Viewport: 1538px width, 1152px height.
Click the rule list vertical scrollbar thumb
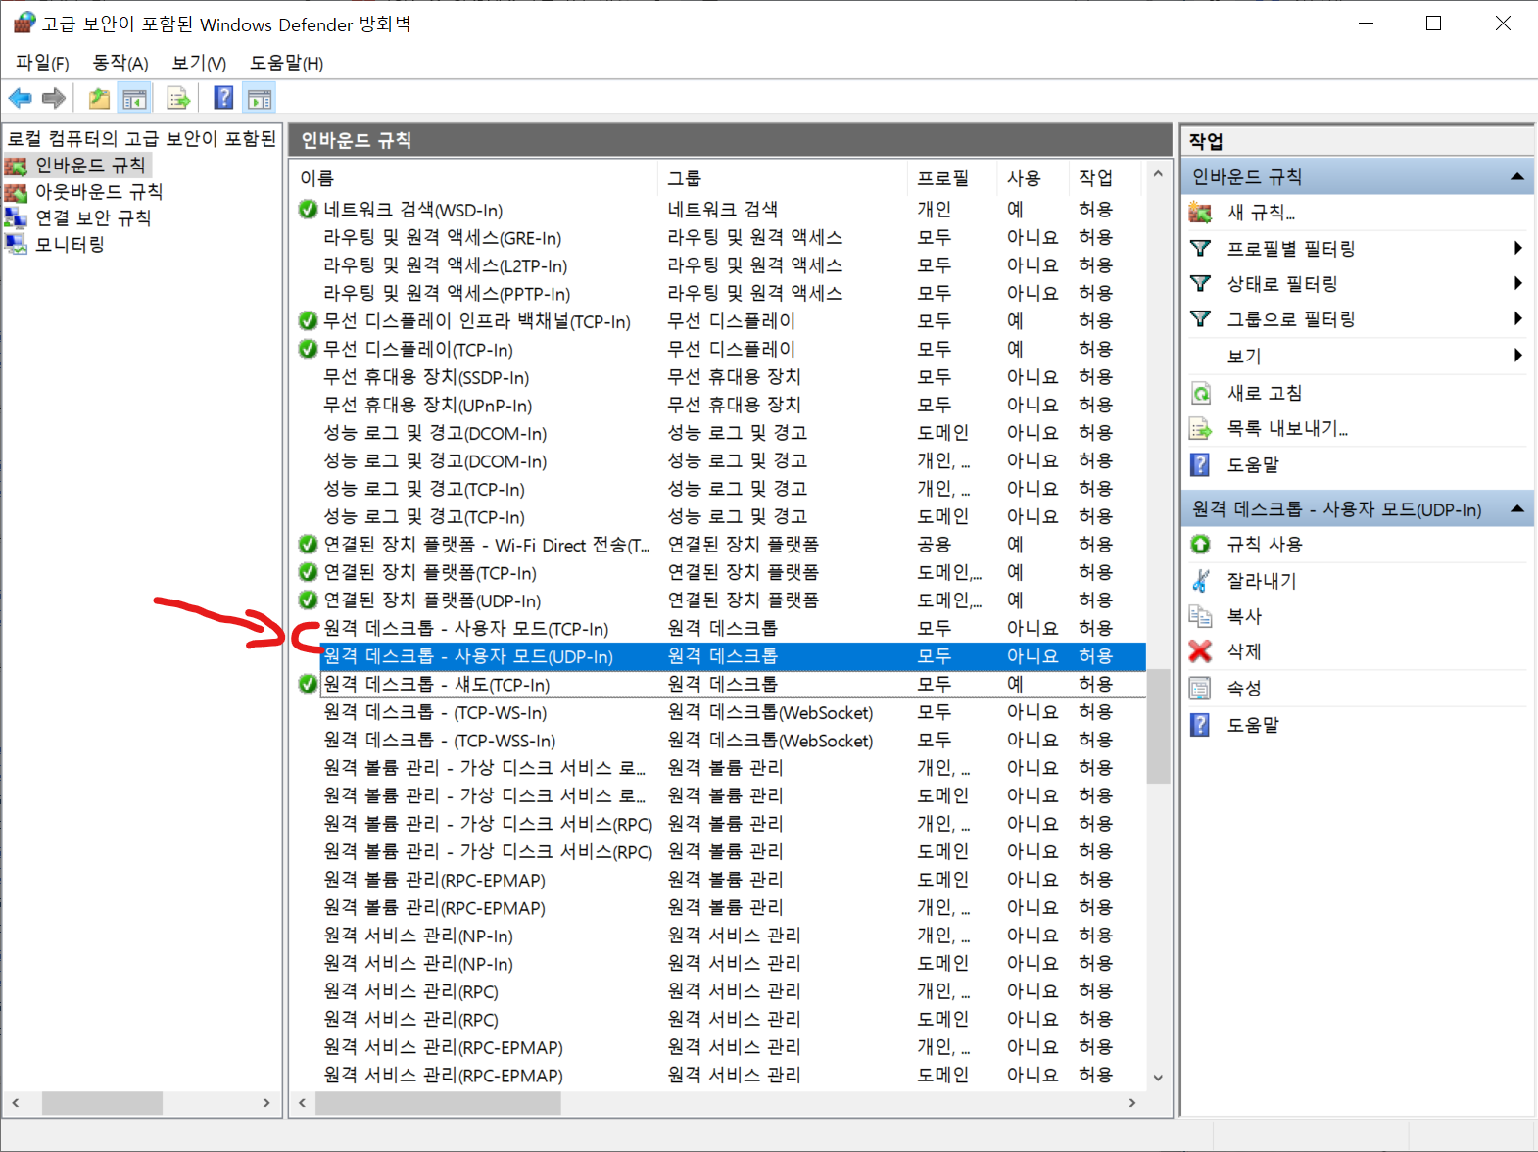tap(1158, 726)
